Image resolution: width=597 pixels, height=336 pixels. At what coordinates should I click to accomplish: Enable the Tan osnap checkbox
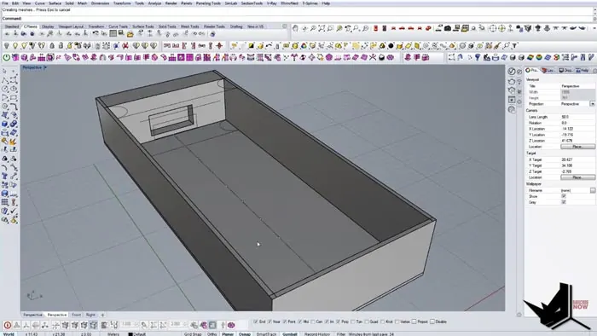click(352, 322)
